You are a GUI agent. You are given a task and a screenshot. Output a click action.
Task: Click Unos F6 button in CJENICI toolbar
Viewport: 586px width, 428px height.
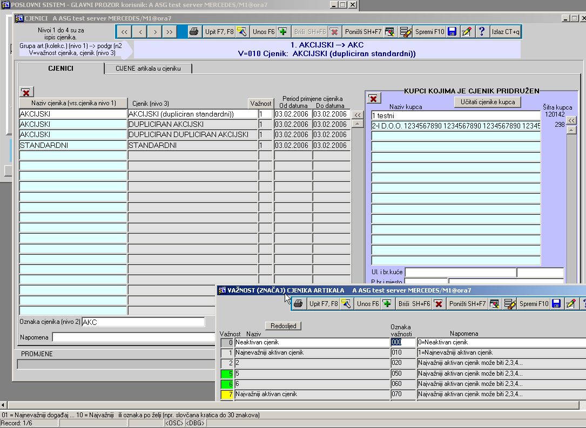click(264, 32)
